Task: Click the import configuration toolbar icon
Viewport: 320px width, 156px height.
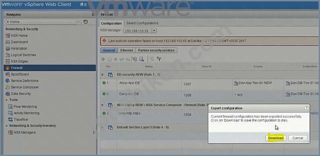Action: click(135, 59)
